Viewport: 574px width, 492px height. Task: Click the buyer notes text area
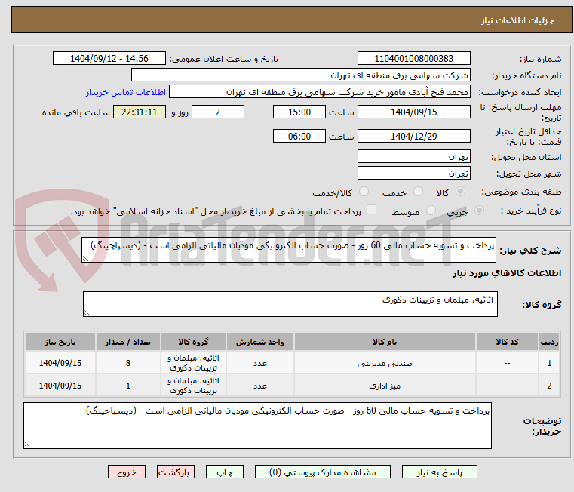257,425
